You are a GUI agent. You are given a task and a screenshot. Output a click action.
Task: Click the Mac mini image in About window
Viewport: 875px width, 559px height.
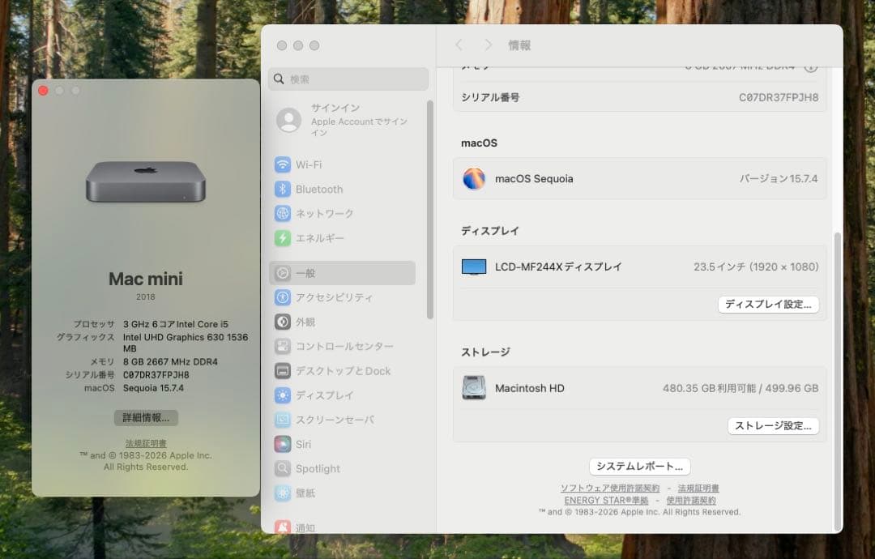click(x=146, y=181)
